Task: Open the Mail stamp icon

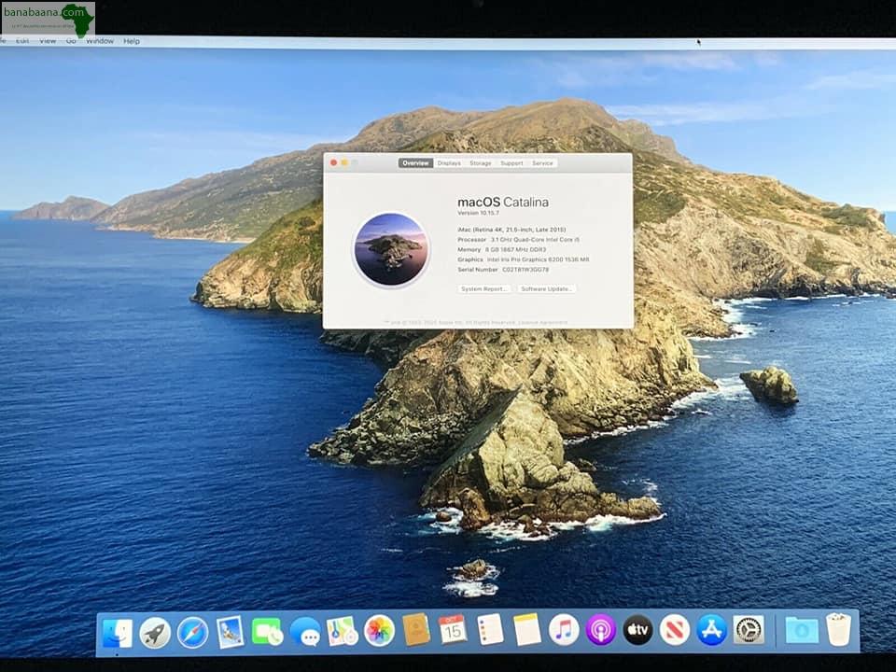Action: (231, 632)
